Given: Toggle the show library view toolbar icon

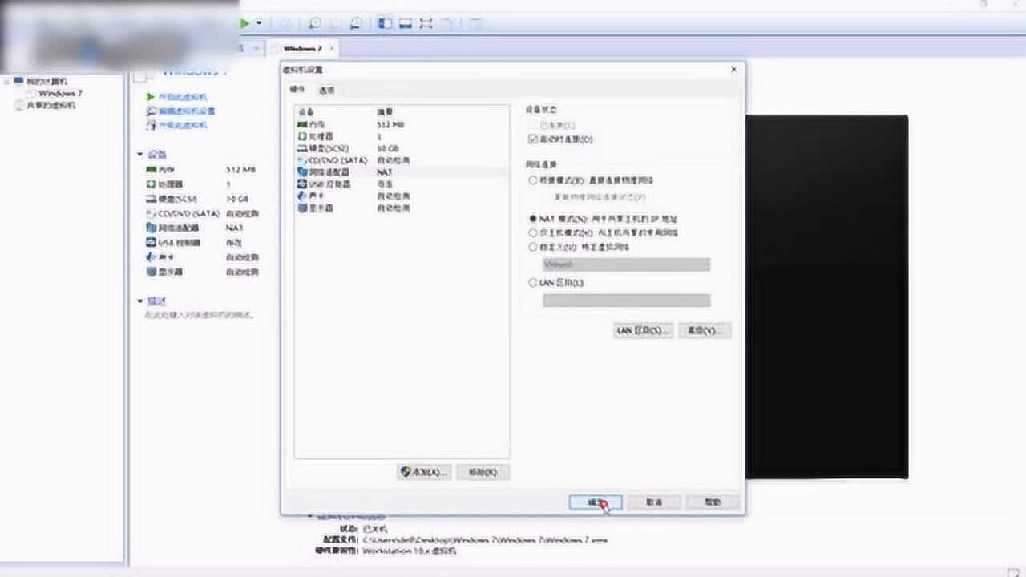Looking at the screenshot, I should (385, 23).
